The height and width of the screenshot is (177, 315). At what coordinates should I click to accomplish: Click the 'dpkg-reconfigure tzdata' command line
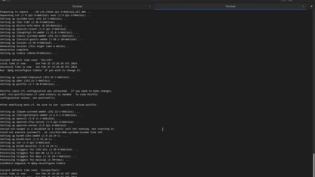(x=32, y=163)
